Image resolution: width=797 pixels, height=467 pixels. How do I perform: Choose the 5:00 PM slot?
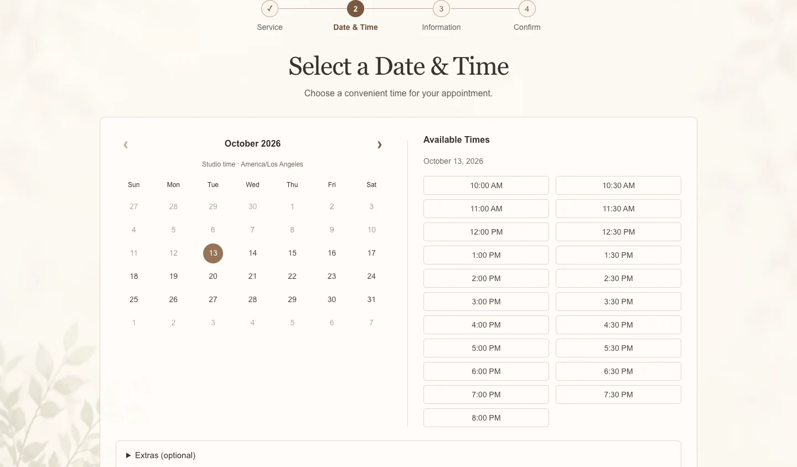486,348
